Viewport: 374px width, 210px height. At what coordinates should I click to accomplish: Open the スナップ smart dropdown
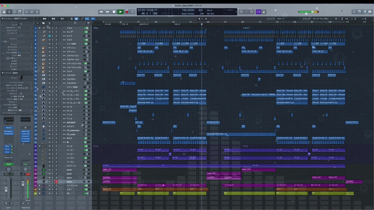pos(281,19)
